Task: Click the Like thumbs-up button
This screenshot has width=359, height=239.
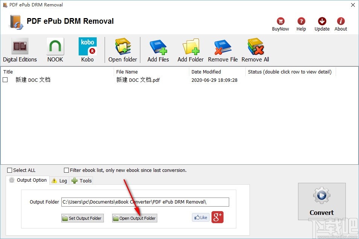Action: [201, 217]
